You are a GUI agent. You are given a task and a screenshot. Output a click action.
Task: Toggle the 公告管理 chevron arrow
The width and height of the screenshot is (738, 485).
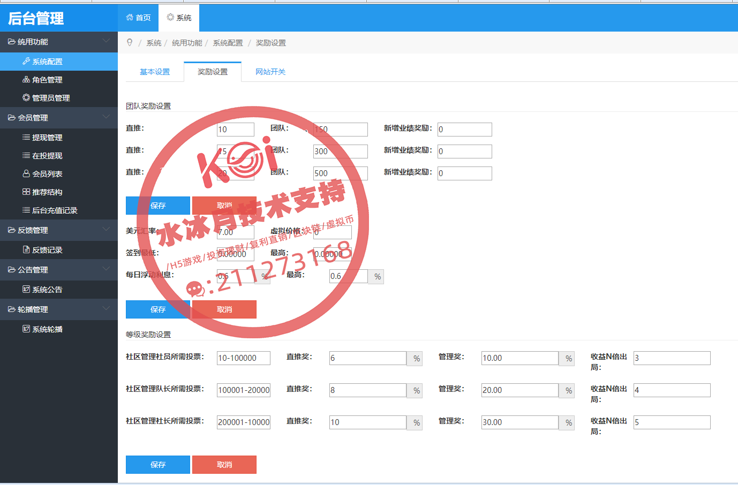click(106, 269)
